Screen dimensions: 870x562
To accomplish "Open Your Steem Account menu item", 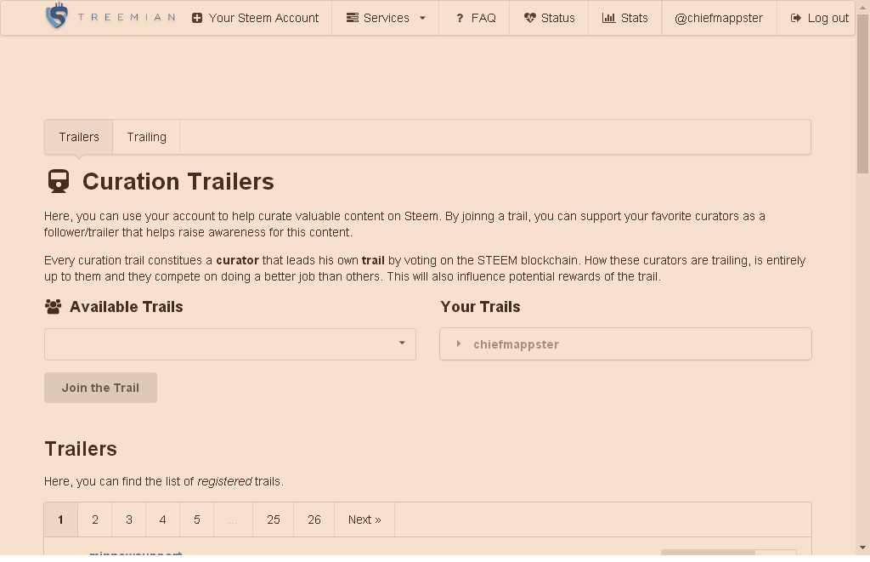I will click(255, 19).
